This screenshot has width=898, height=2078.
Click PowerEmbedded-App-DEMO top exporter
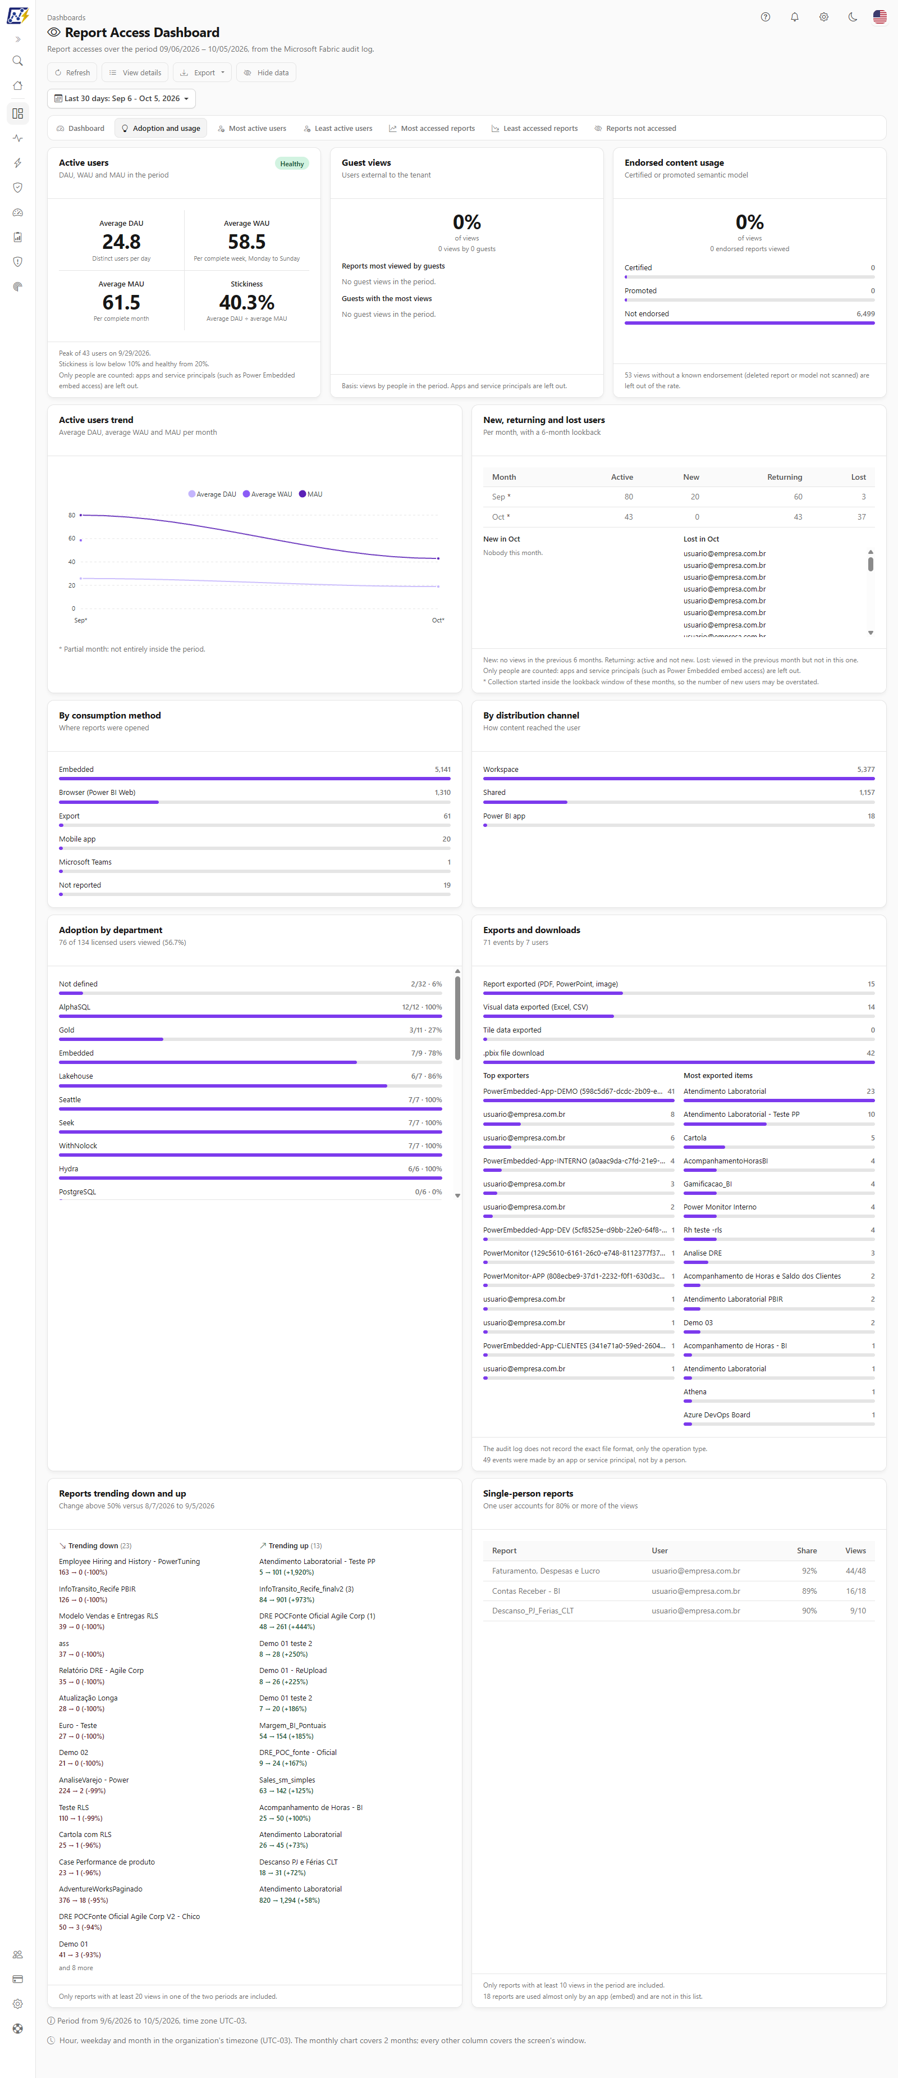click(579, 1095)
